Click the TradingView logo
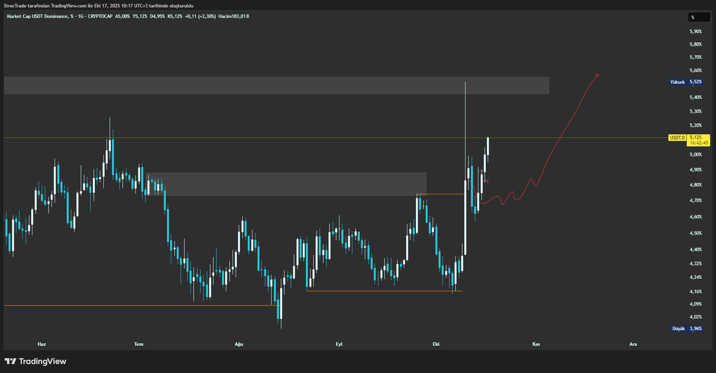Screen dimensions: 716x373 point(35,361)
